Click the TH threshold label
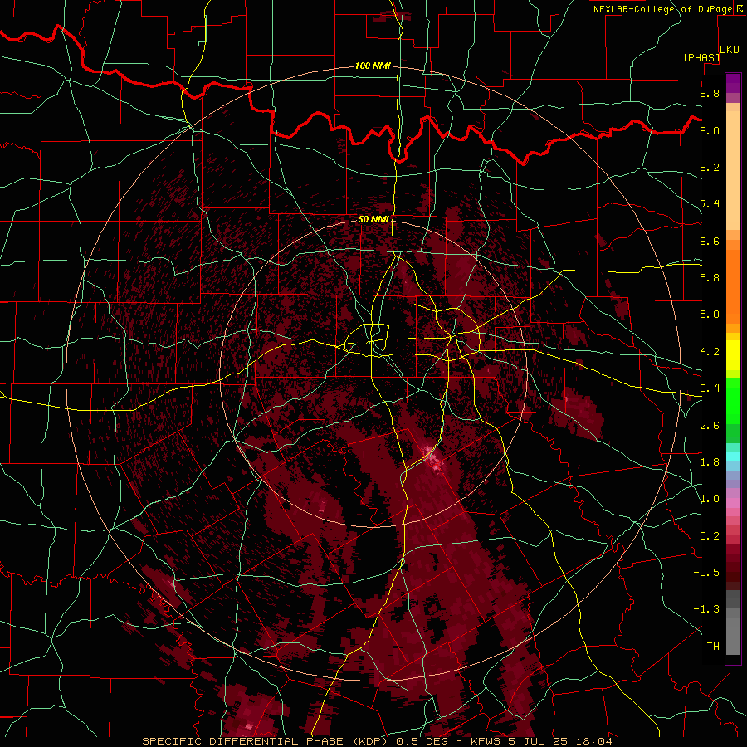The height and width of the screenshot is (747, 747). point(713,647)
